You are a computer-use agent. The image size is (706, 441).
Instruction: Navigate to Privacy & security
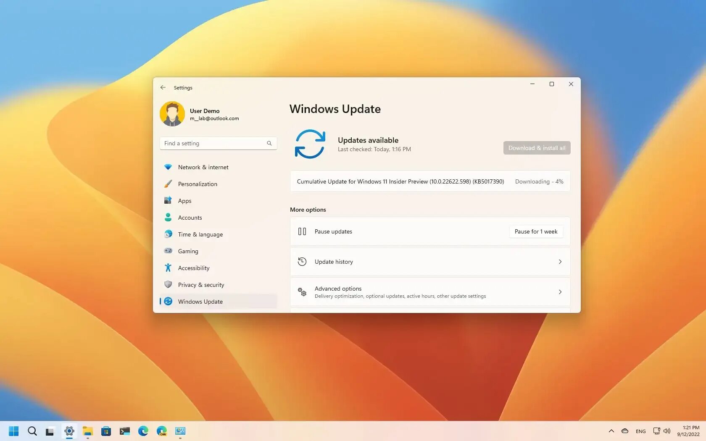click(218, 285)
